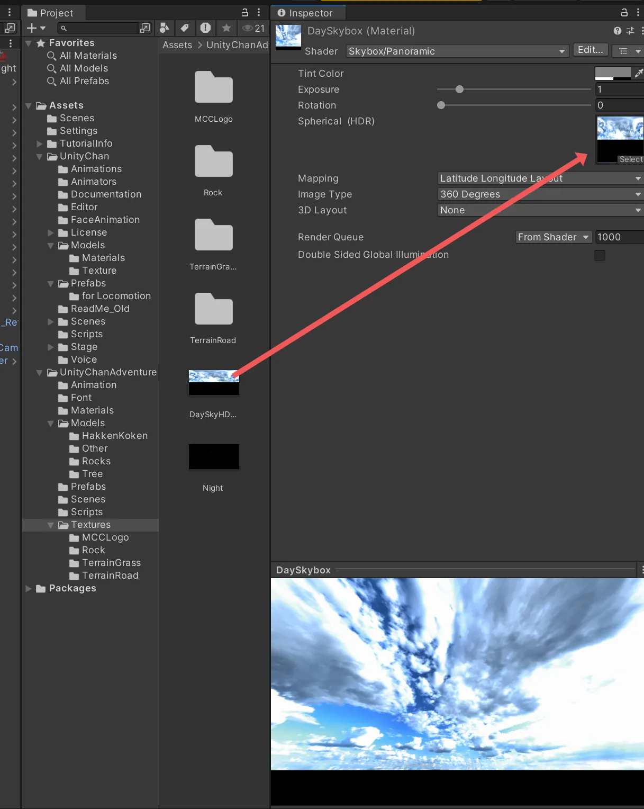Click Select on the Spherical HDR texture
This screenshot has width=644, height=809.
(x=630, y=159)
